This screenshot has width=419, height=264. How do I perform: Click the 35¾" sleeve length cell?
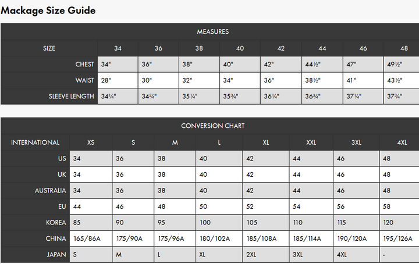tap(240, 96)
